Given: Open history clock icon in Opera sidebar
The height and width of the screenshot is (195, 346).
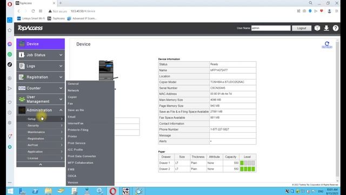Looking at the screenshot, I should click(x=10, y=113).
